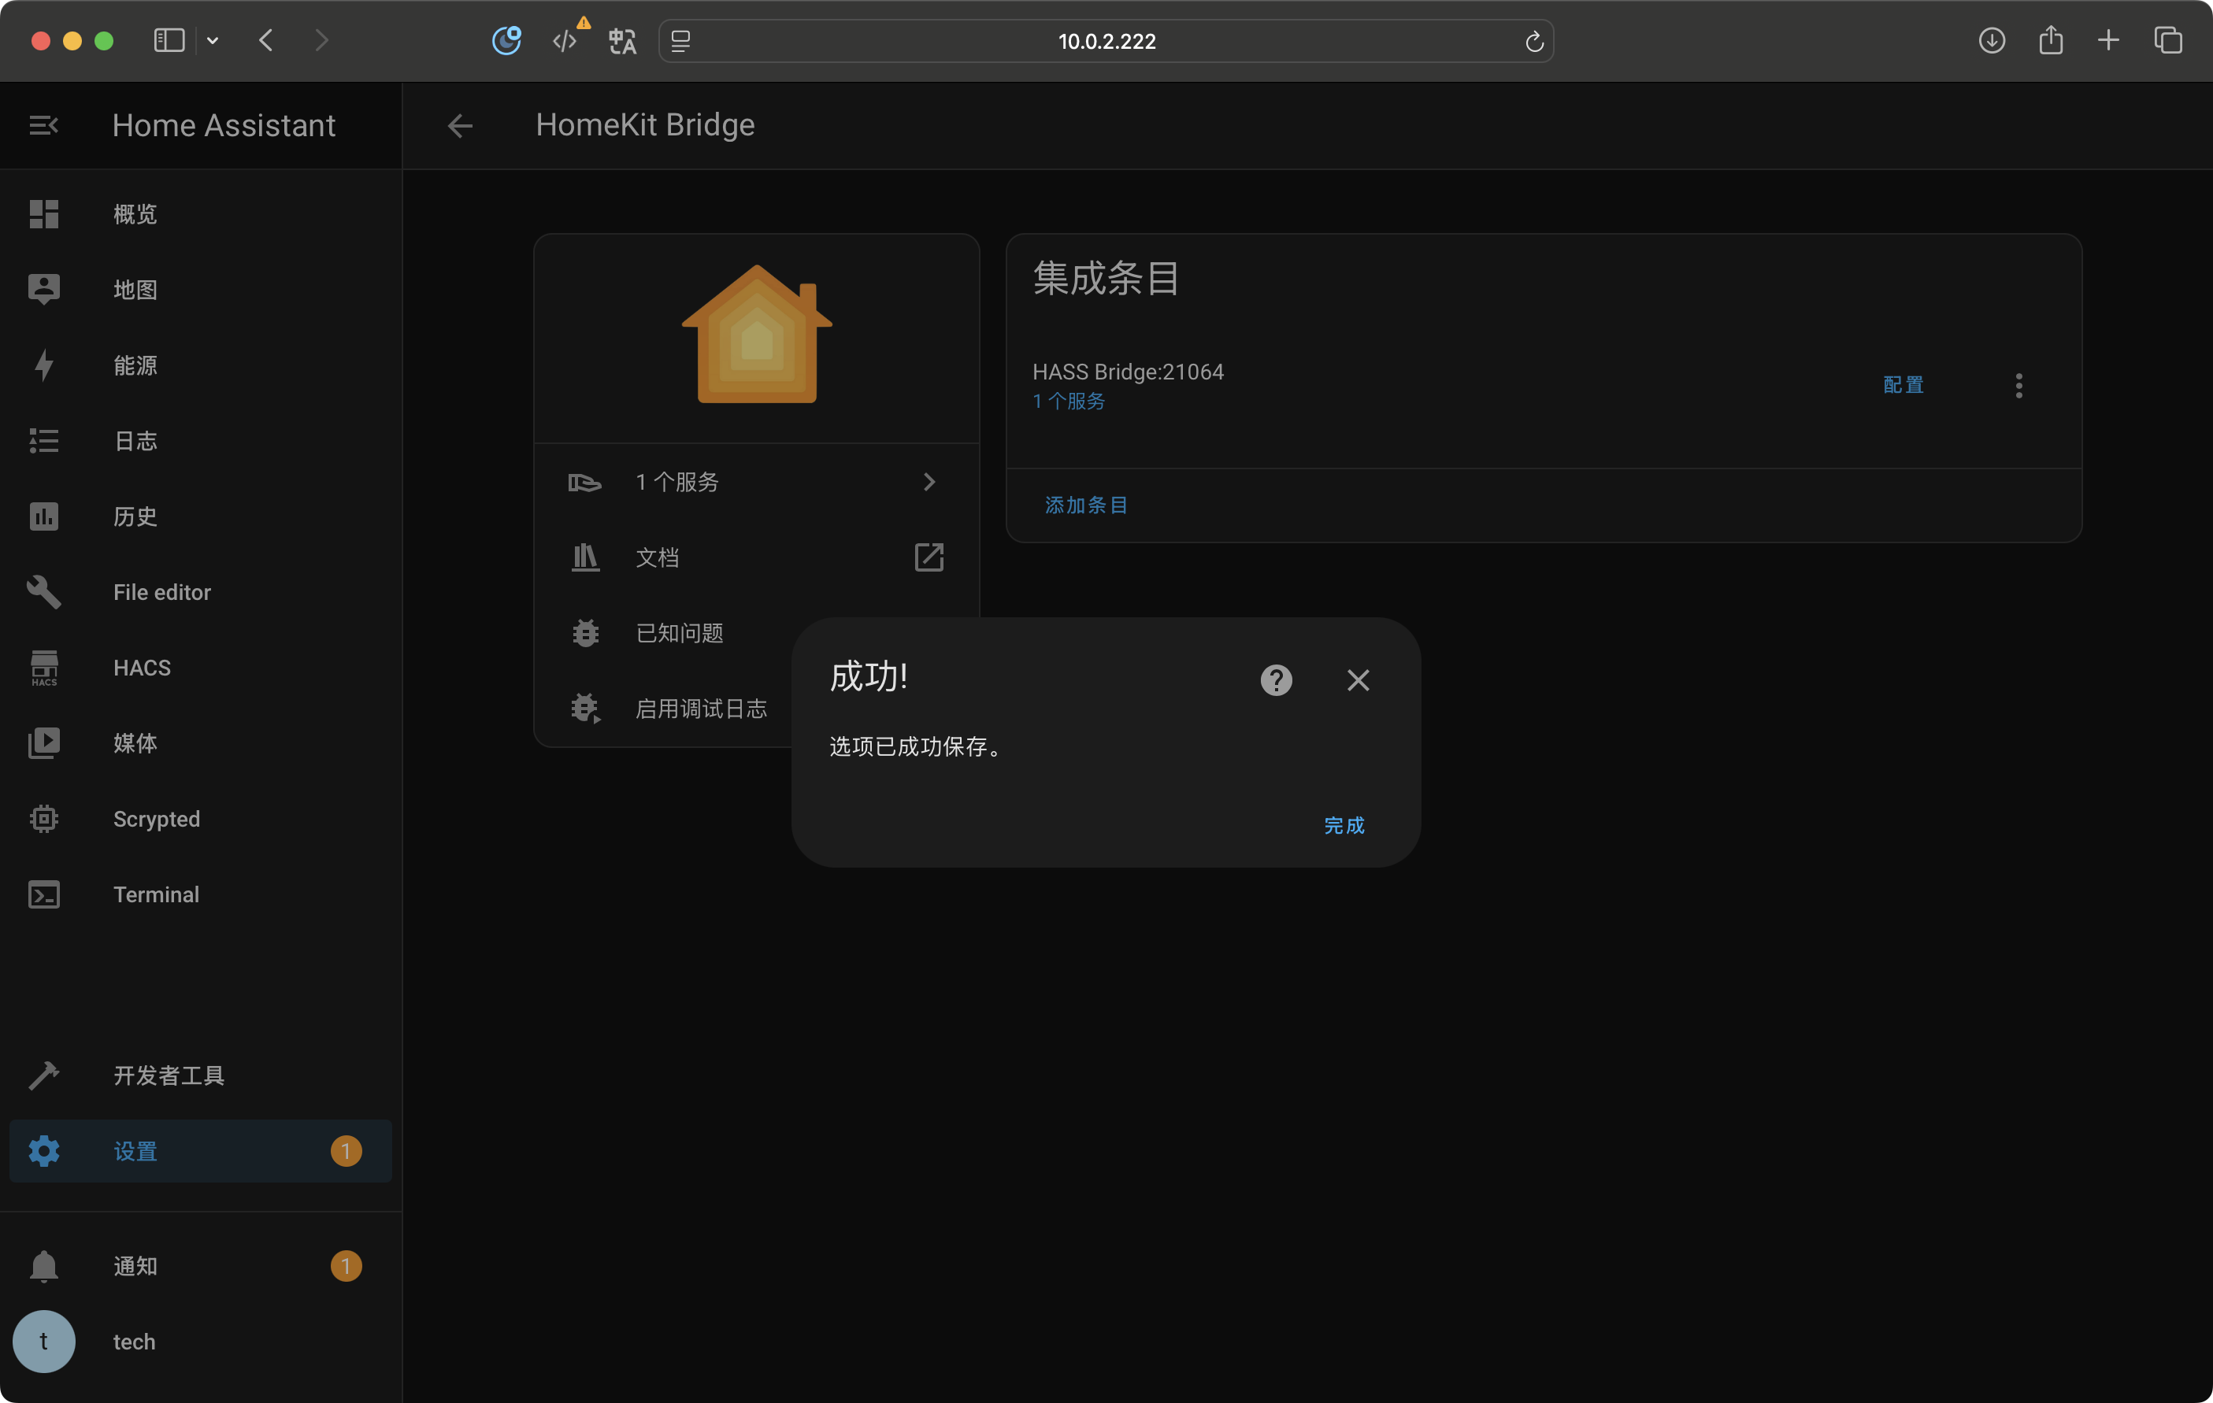Screen dimensions: 2213x1403
Task: Open the page reader icon in address bar
Action: coord(681,42)
